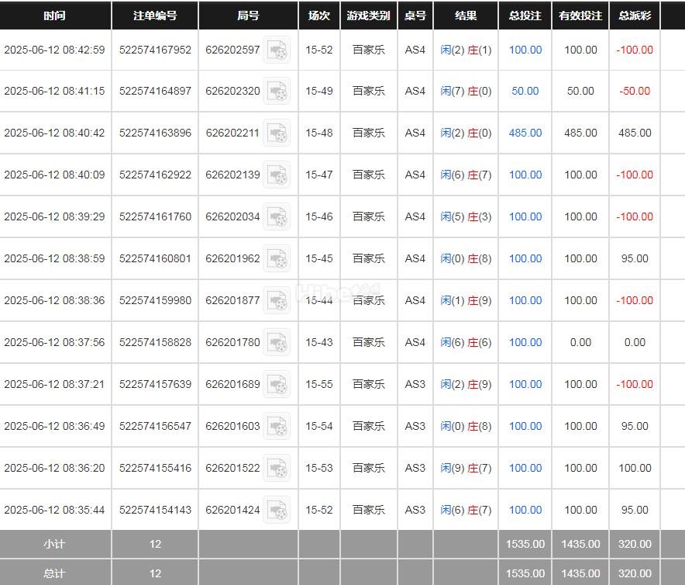Click replay icon for round 626201962

[277, 259]
